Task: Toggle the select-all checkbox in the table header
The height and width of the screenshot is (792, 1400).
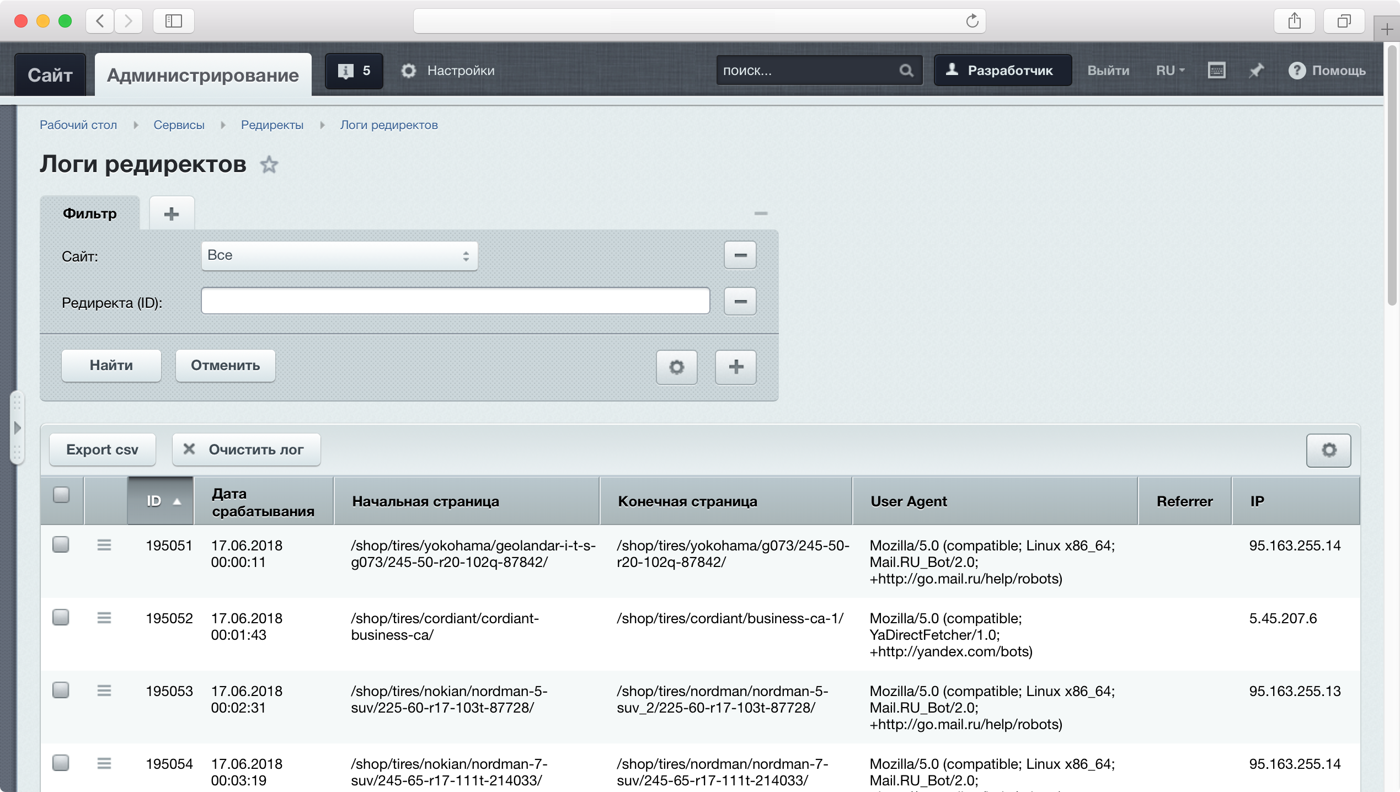Action: (61, 495)
